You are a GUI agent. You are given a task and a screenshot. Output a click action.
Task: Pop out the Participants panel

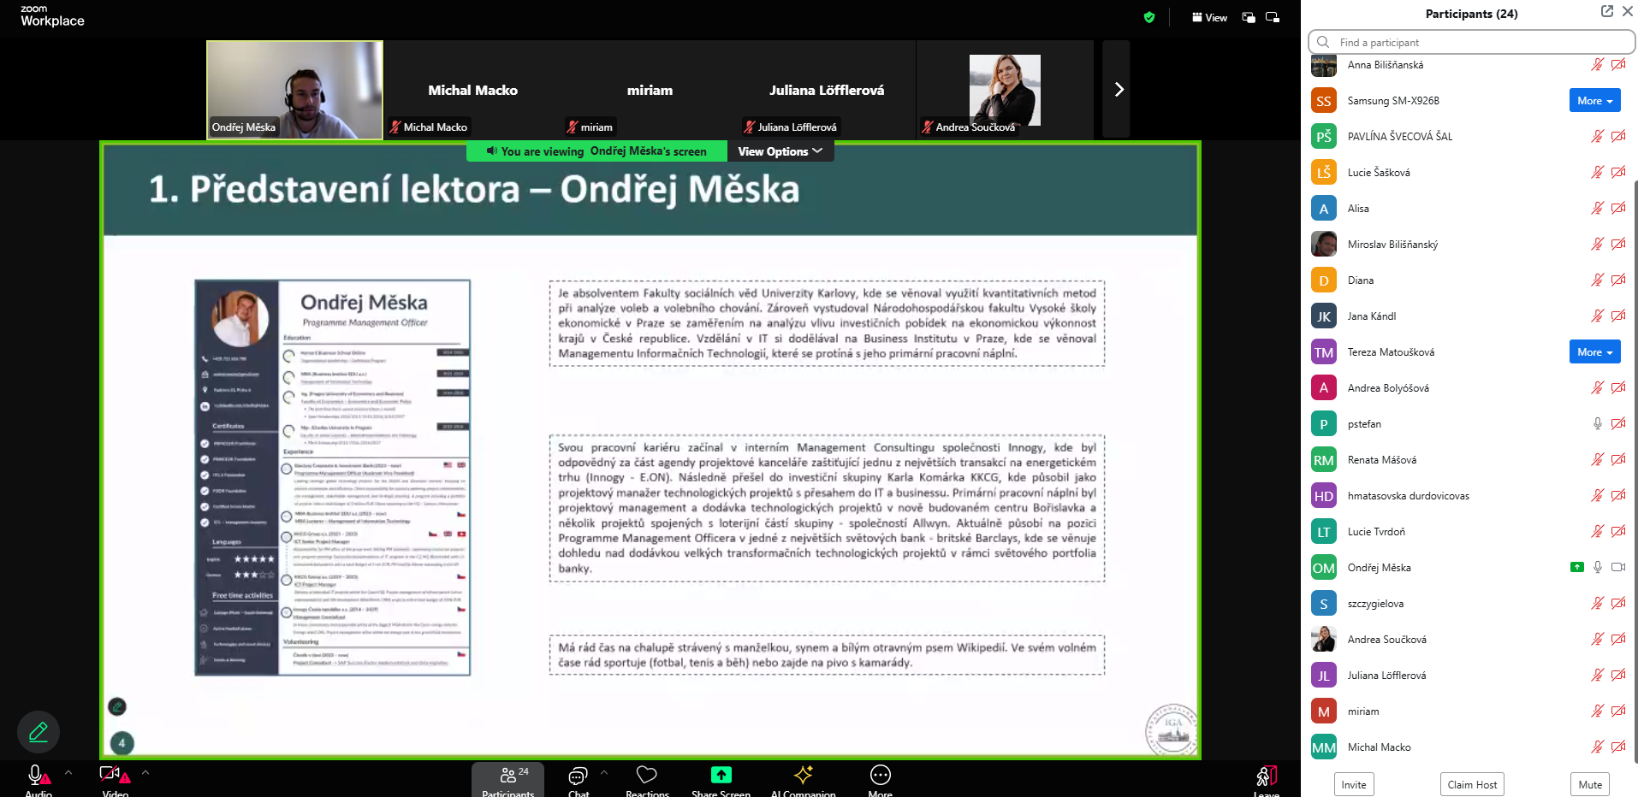click(x=1606, y=11)
